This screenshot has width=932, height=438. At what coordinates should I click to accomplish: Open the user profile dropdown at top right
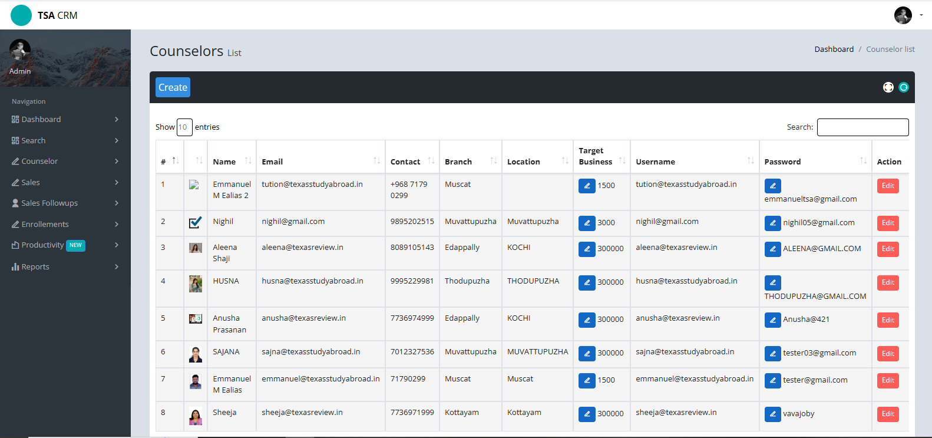pos(908,15)
